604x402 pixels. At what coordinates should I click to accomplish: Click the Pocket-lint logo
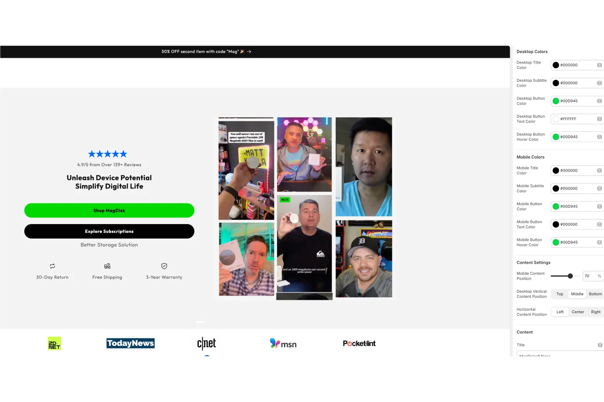(x=359, y=343)
